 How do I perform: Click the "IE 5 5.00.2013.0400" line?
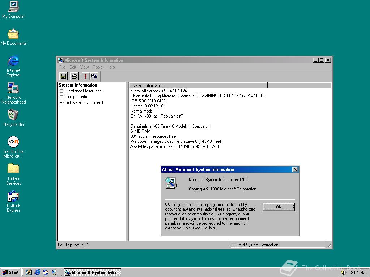148,101
